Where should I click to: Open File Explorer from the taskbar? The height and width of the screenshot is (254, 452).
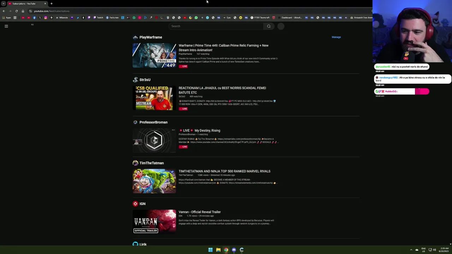218,250
